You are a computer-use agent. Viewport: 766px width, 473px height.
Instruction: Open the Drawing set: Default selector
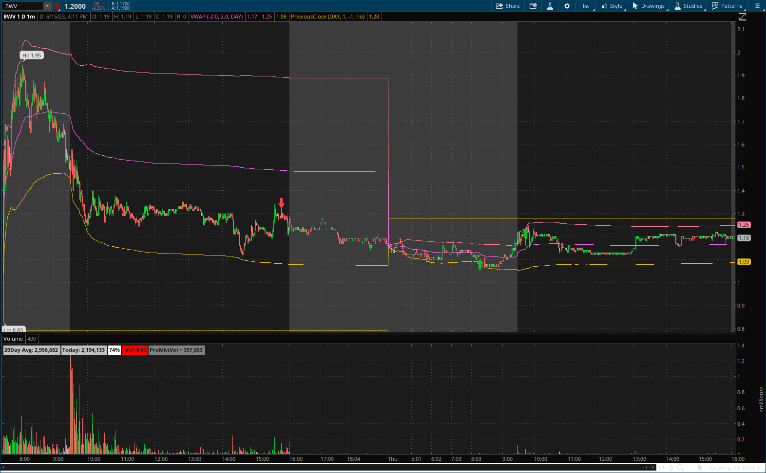[735, 468]
